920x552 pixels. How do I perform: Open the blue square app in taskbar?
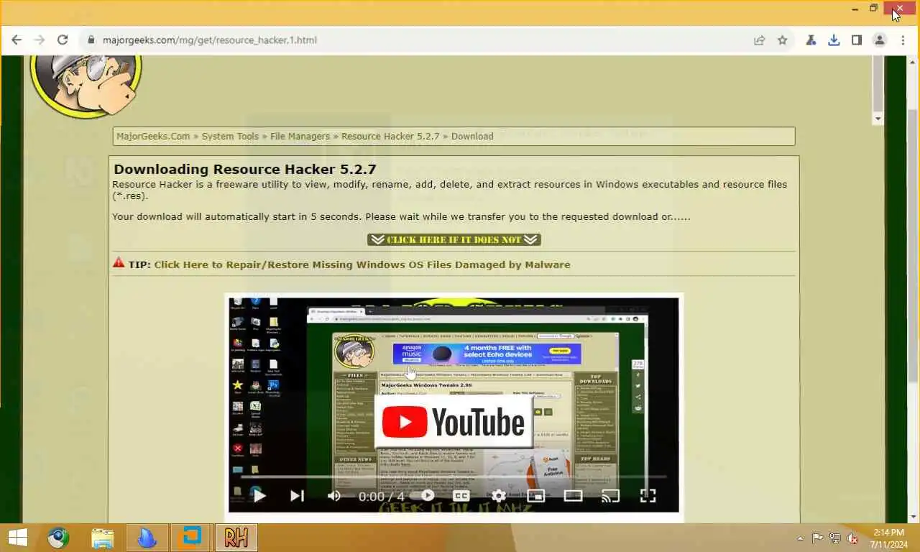pyautogui.click(x=190, y=538)
